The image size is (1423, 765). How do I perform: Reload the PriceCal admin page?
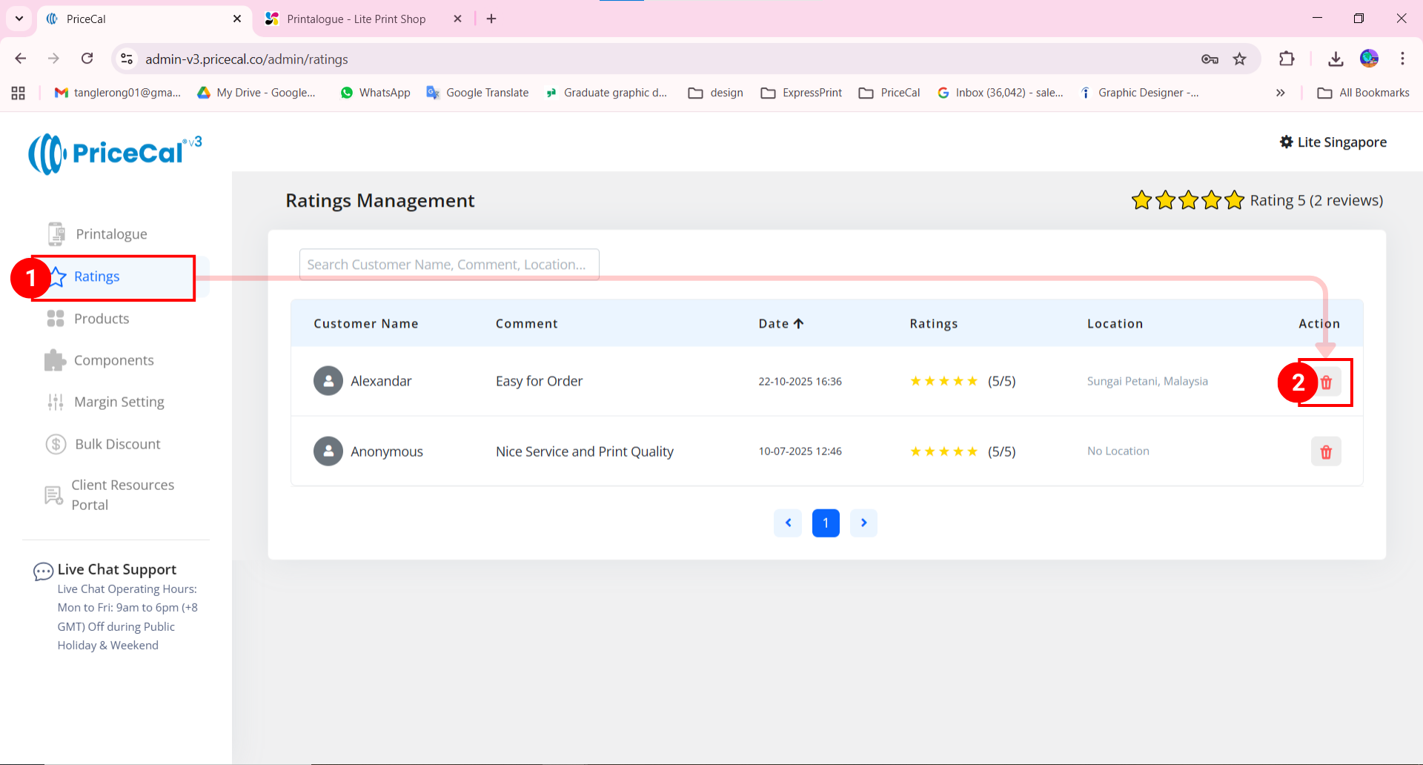pyautogui.click(x=87, y=59)
